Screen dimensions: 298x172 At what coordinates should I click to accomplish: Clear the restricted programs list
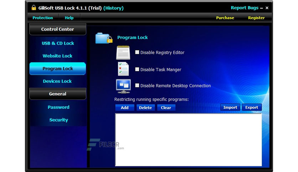(x=166, y=108)
